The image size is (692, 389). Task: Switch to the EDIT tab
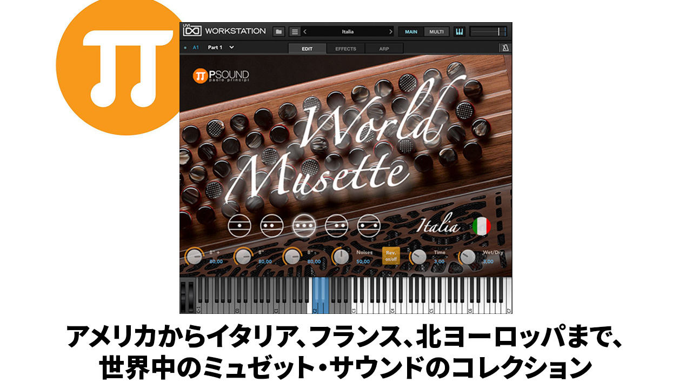pyautogui.click(x=307, y=49)
